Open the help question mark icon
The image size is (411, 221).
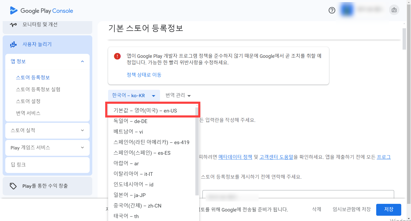332,10
